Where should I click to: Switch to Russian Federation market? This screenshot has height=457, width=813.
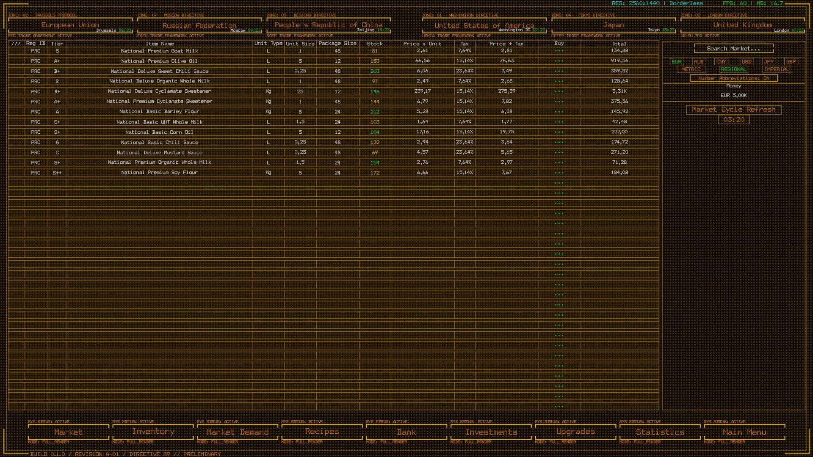(x=199, y=25)
